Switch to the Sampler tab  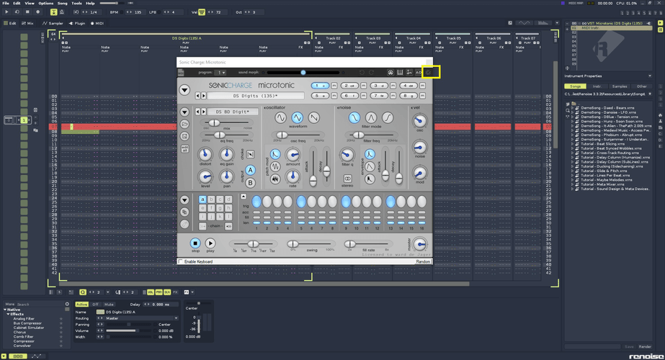pyautogui.click(x=53, y=23)
